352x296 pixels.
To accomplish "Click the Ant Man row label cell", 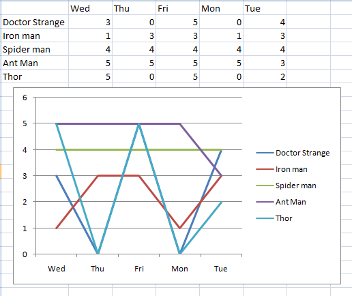I will 35,63.
